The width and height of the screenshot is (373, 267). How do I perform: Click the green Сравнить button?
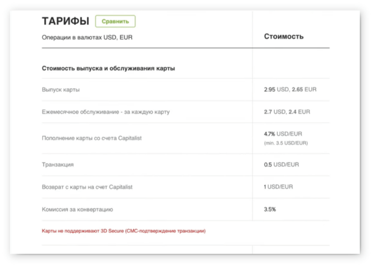(116, 21)
